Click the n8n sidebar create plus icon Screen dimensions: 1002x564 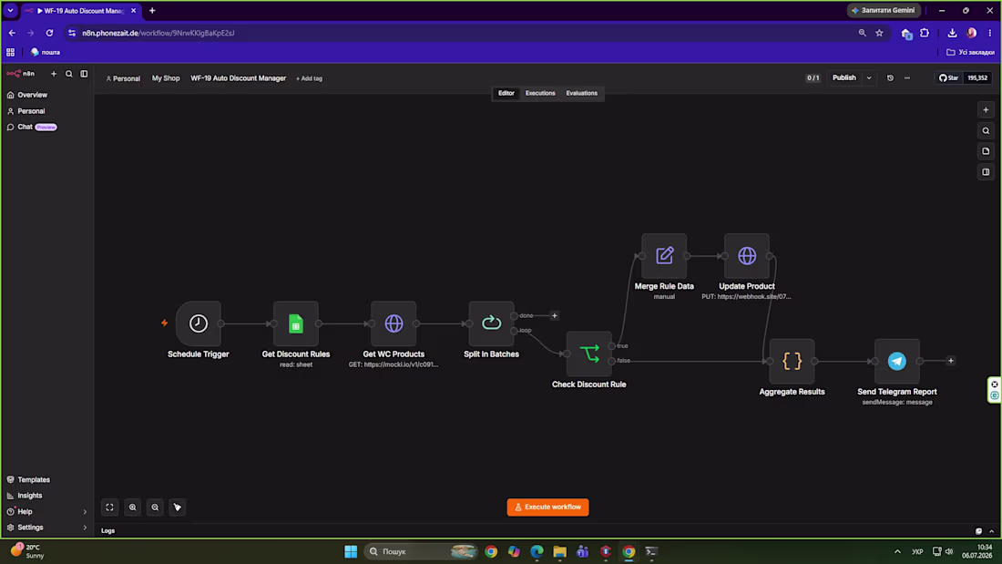[x=54, y=74]
